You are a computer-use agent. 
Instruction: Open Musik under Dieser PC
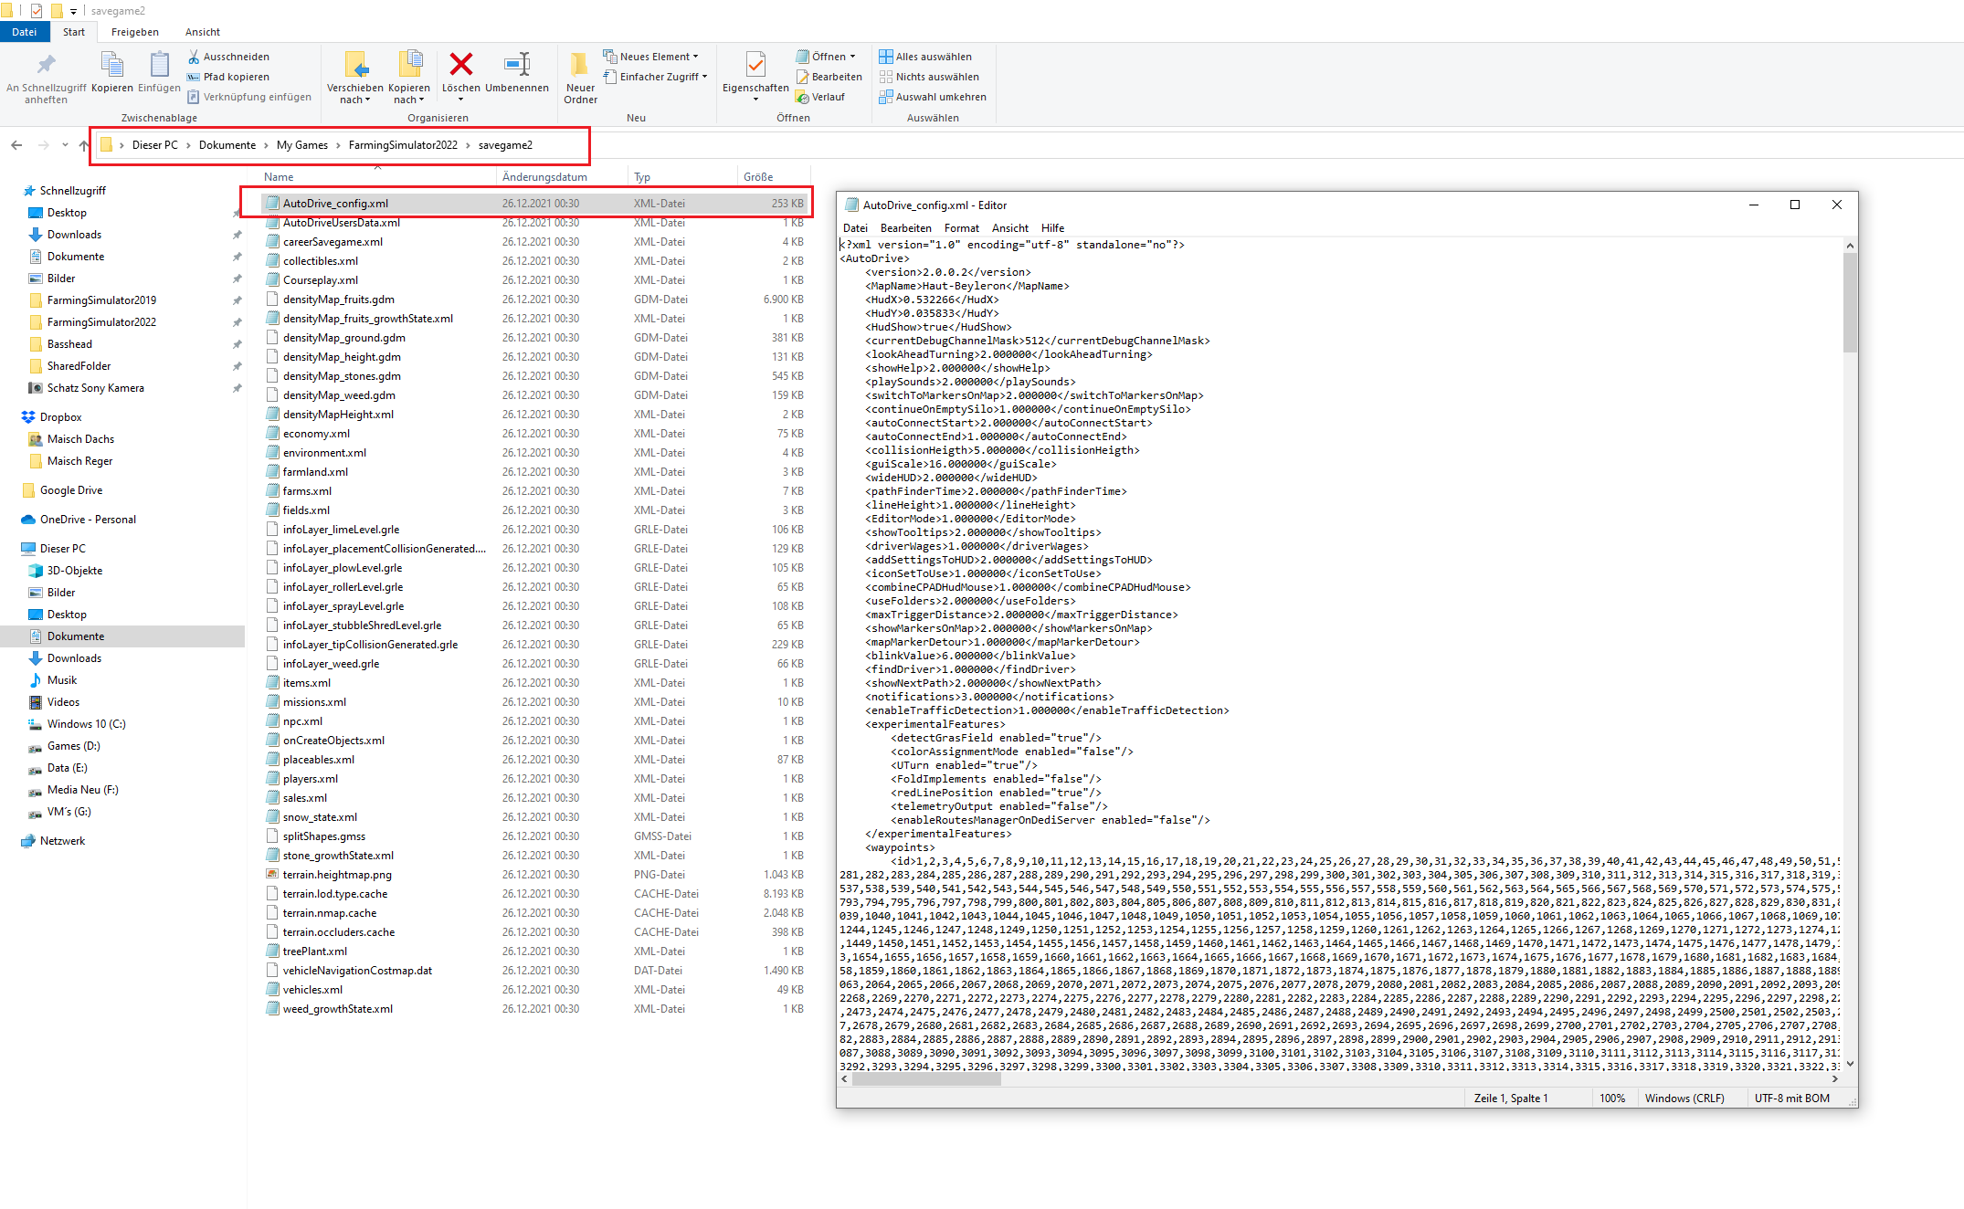[x=61, y=680]
